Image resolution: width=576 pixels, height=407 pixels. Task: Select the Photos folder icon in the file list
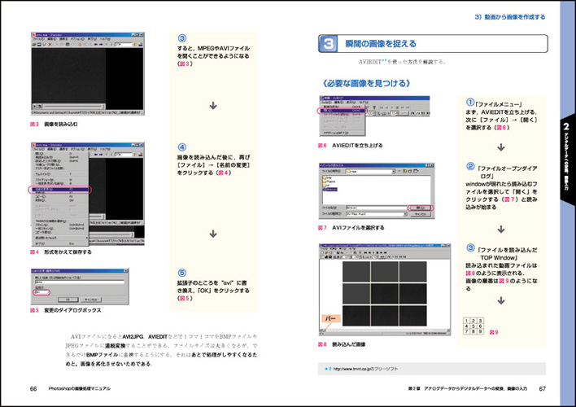(x=325, y=181)
